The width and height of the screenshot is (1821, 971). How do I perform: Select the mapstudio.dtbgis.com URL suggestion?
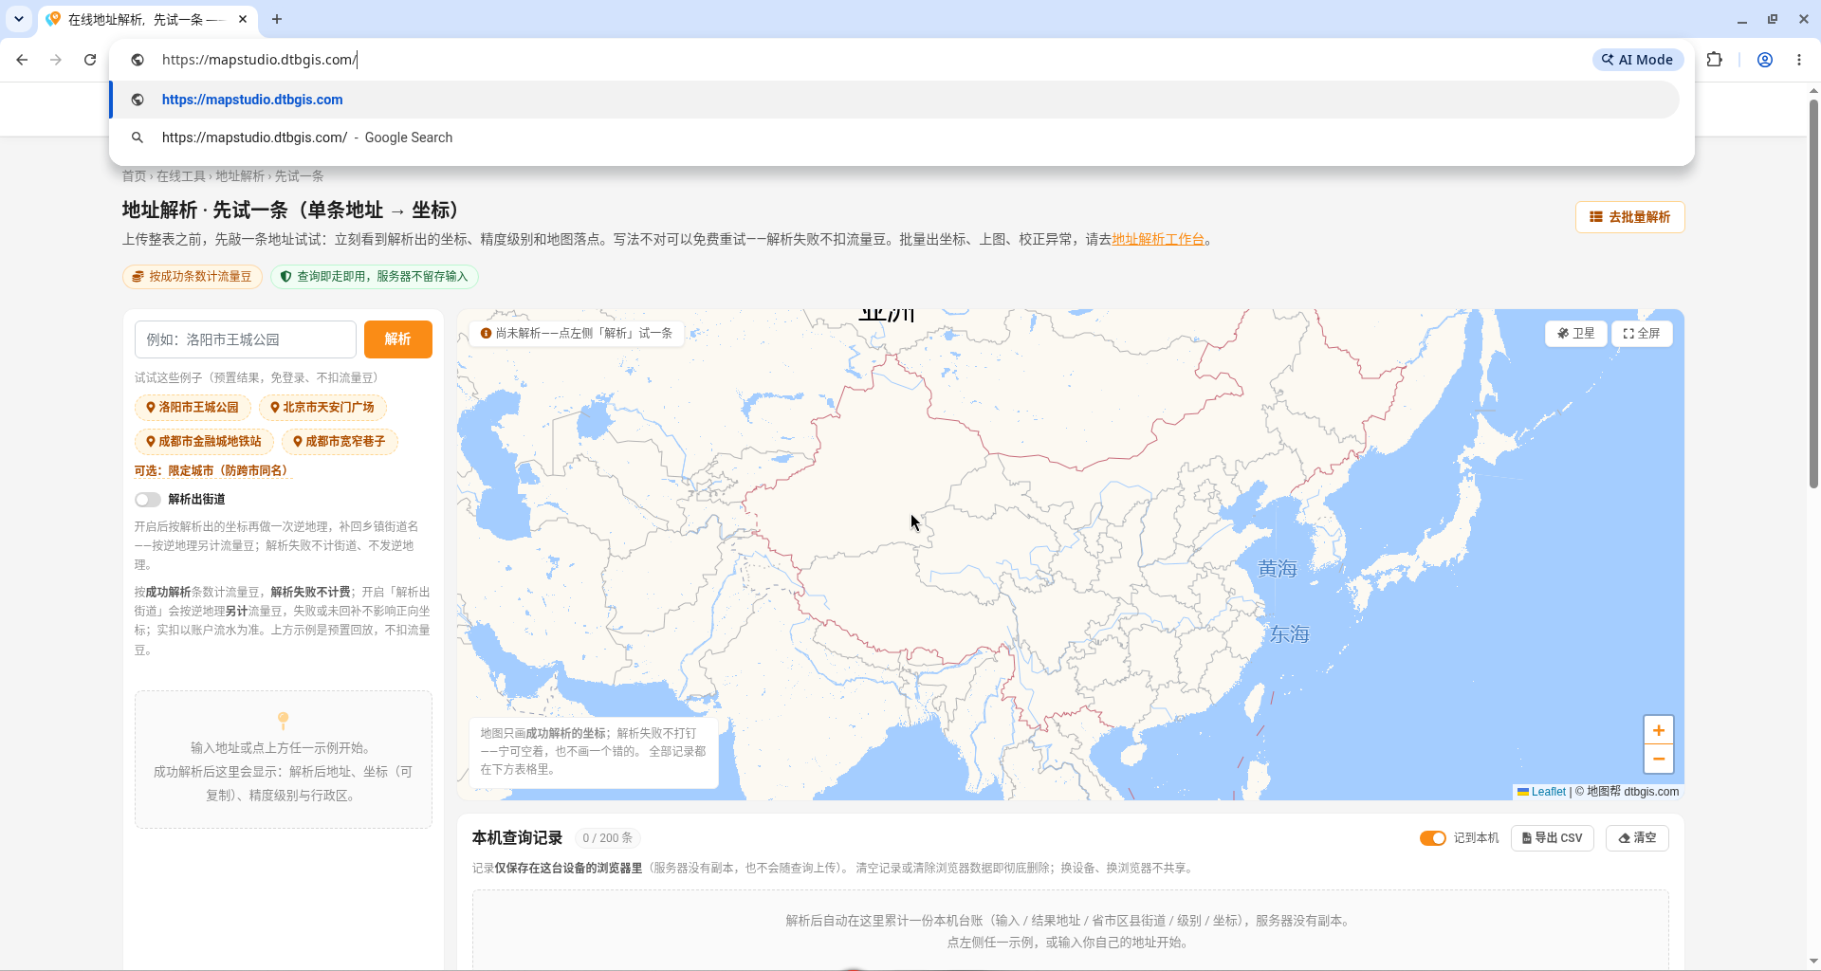pos(894,100)
